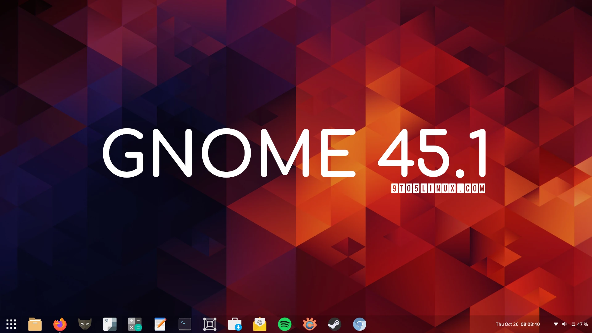Open the clock and date menu

pyautogui.click(x=518, y=324)
